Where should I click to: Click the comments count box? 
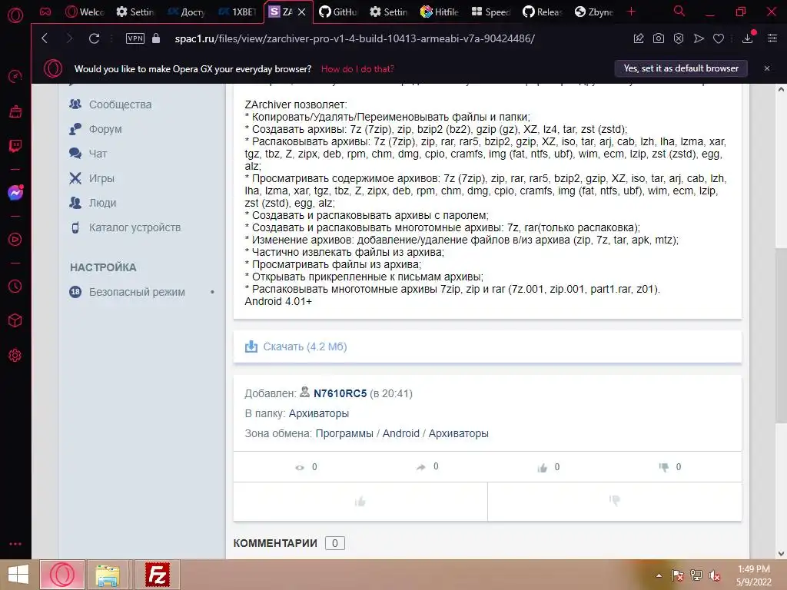[x=335, y=543]
